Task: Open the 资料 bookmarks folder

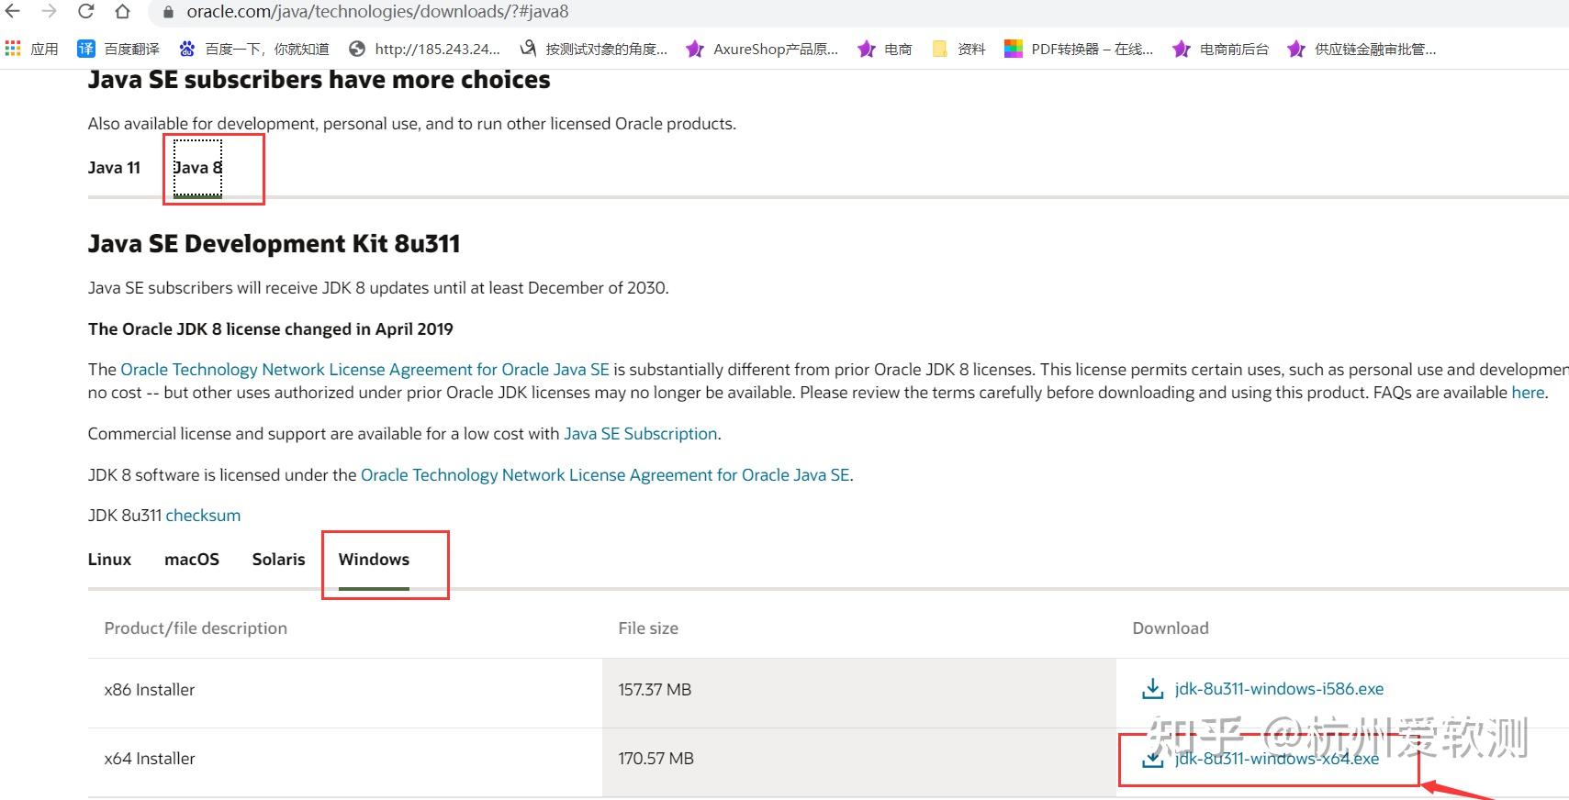Action: (x=958, y=49)
